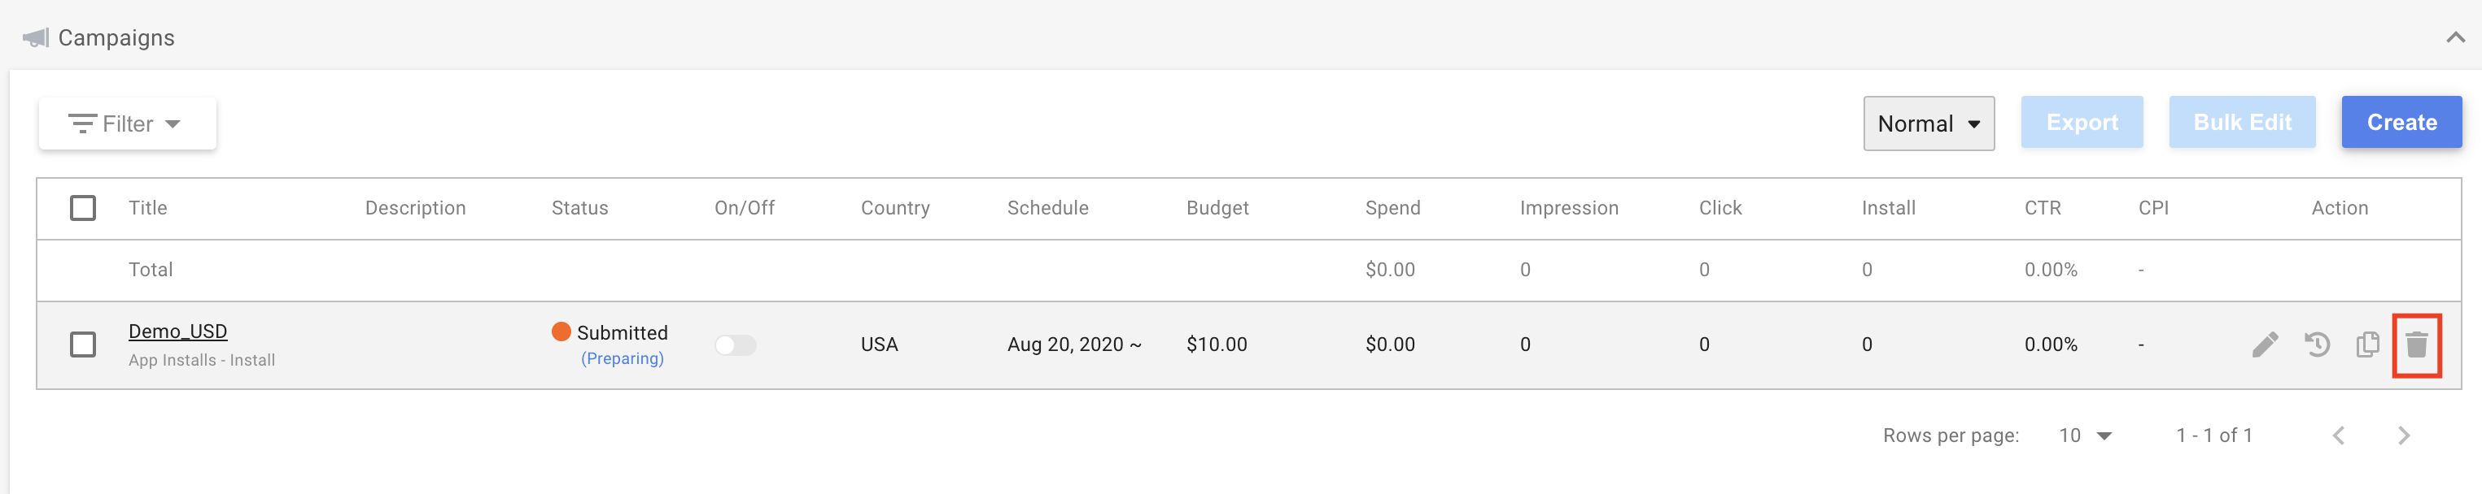Screen dimensions: 2482x494
Task: Sort by the Spend column header
Action: point(1392,208)
